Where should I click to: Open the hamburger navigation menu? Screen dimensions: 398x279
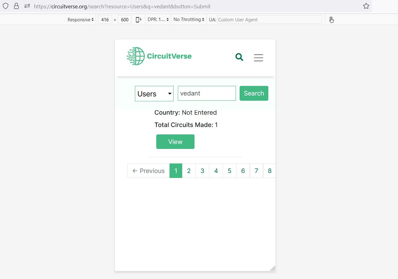(x=258, y=58)
